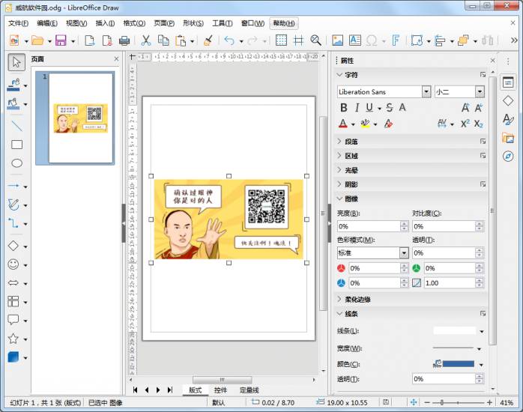Image resolution: width=523 pixels, height=412 pixels.
Task: Open the 帮助 menu button
Action: (283, 23)
